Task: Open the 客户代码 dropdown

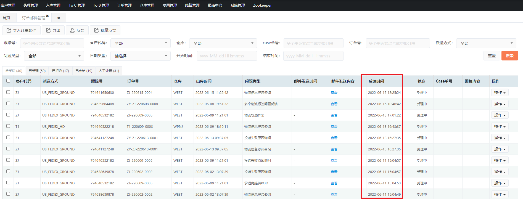Action: click(x=141, y=43)
